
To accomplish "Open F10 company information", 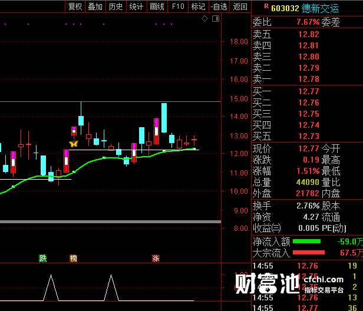I will point(178,6).
